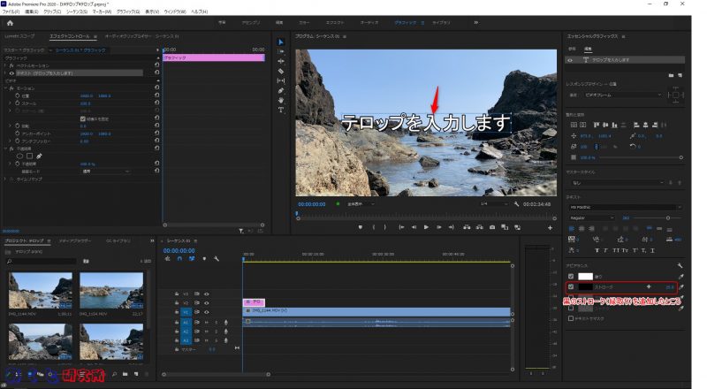Click Go to Out point button
The height and width of the screenshot is (389, 707).
pyautogui.click(x=452, y=227)
